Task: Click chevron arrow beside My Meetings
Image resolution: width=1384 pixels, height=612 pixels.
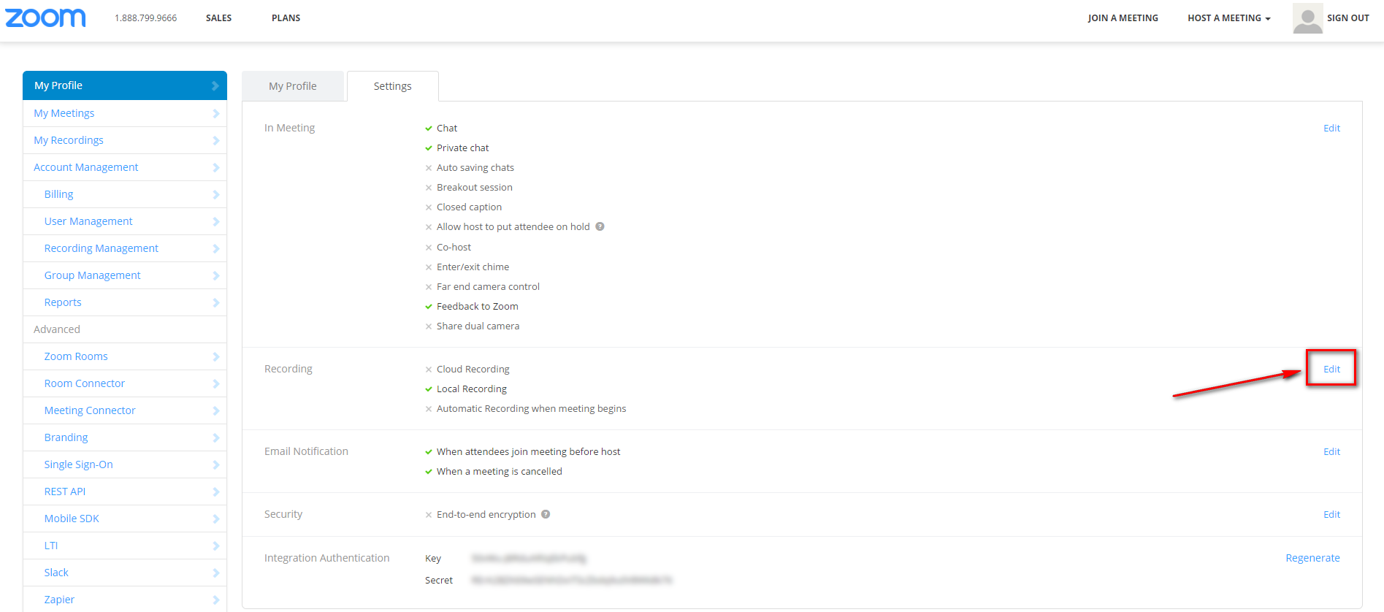Action: pos(215,113)
